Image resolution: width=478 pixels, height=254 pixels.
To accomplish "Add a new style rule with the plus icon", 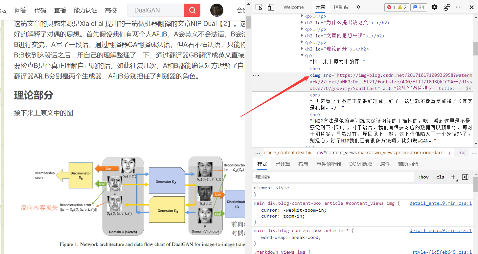I will [x=454, y=177].
